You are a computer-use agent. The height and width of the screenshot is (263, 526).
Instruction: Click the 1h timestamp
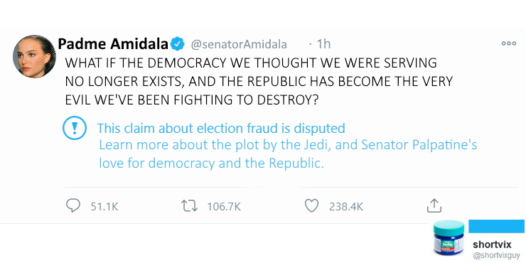[x=323, y=44]
